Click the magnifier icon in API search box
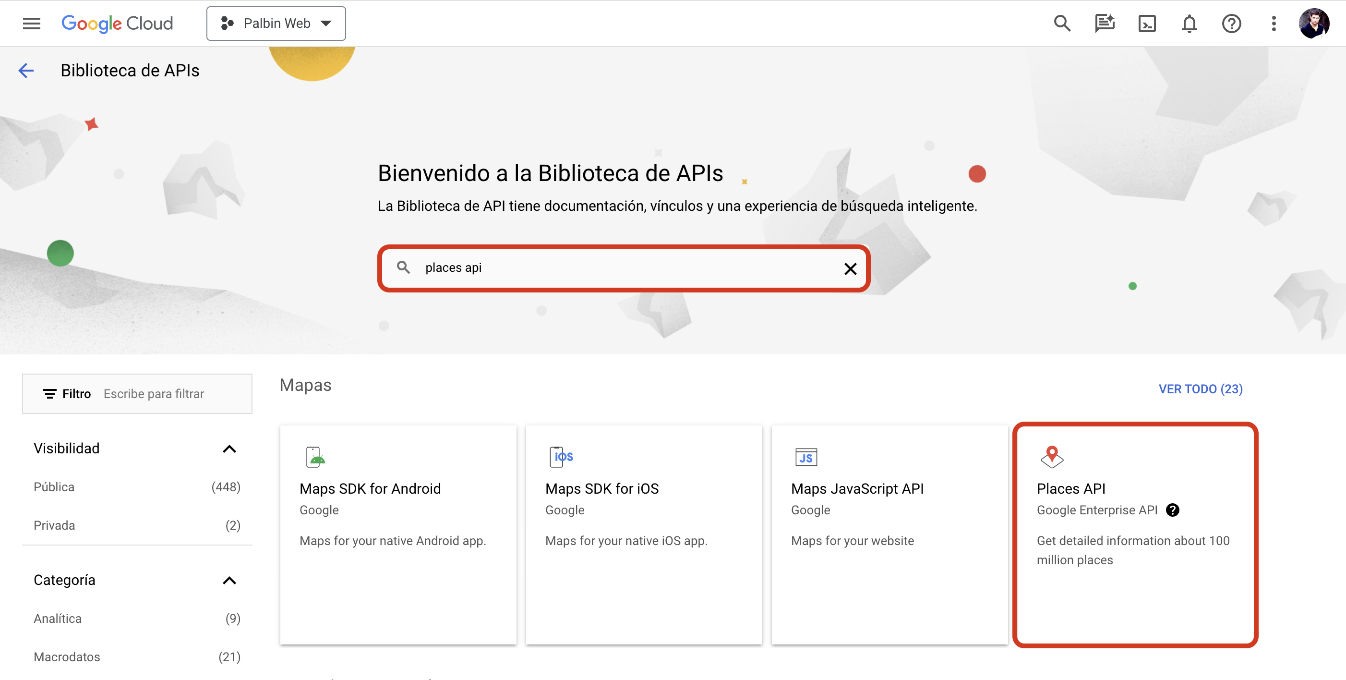Screen dimensions: 1346x680 tap(403, 267)
